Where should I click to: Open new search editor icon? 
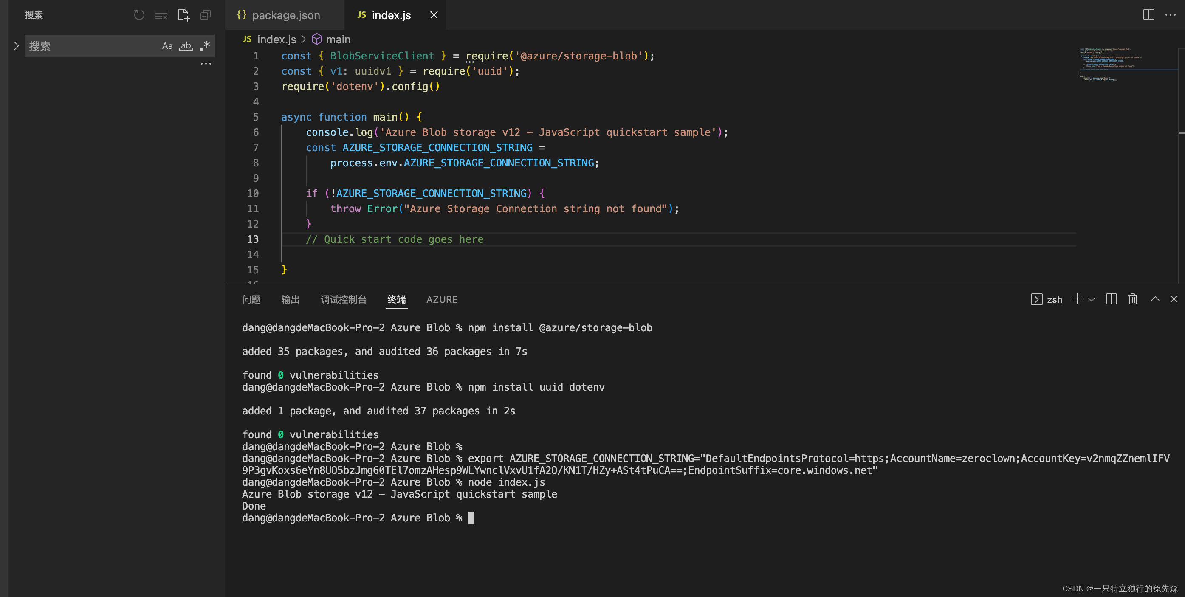[183, 15]
